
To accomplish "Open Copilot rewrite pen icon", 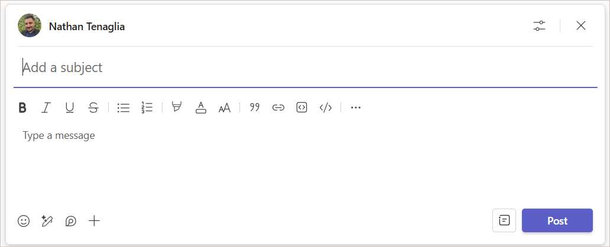I will [x=47, y=221].
